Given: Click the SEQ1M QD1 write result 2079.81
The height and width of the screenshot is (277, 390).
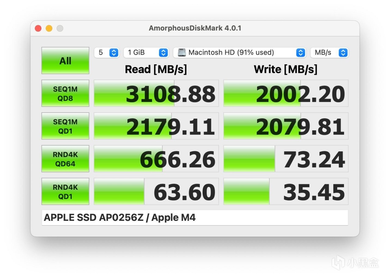Looking at the screenshot, I should pyautogui.click(x=286, y=126).
